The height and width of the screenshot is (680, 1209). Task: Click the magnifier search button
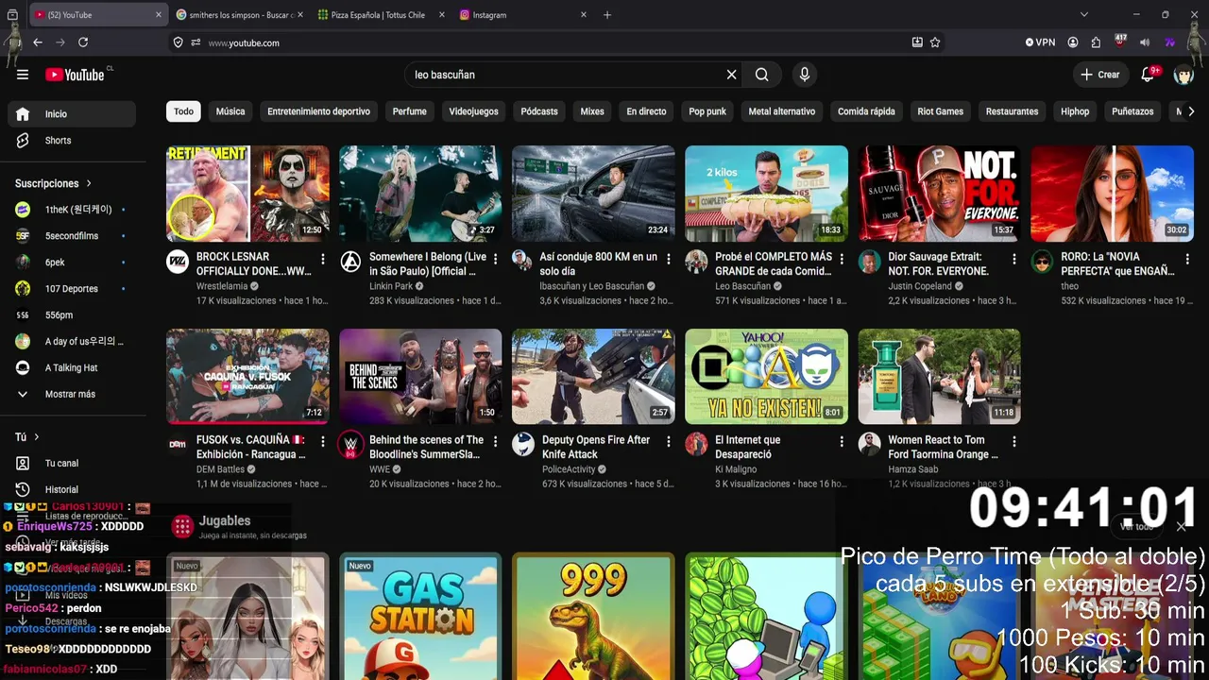pyautogui.click(x=762, y=75)
